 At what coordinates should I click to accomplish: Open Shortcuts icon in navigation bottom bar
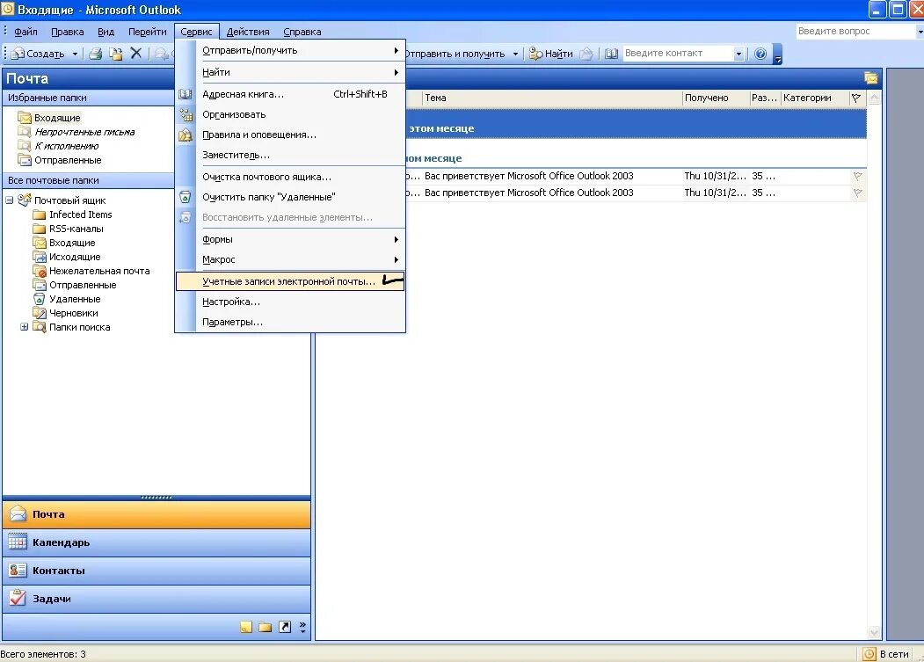tap(285, 627)
